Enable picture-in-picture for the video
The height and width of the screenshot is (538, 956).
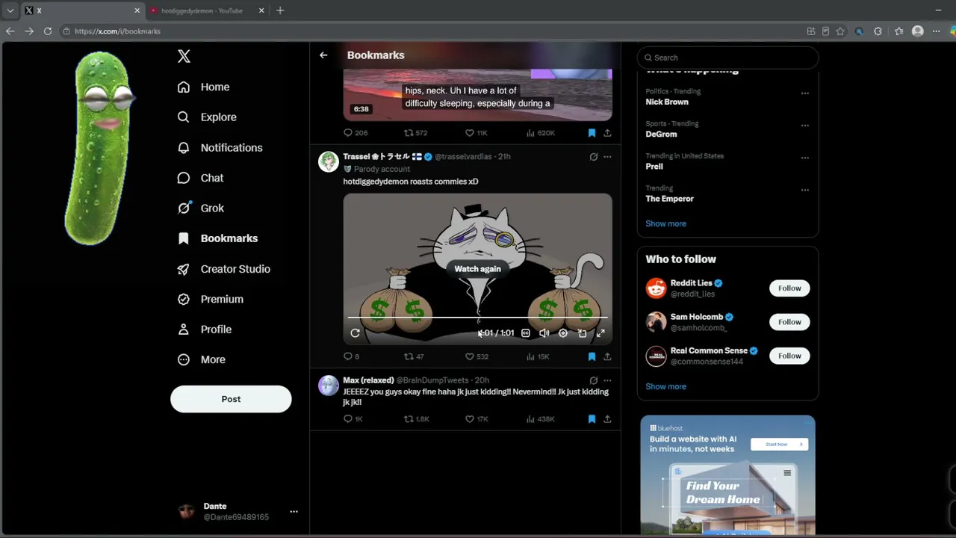(x=582, y=333)
